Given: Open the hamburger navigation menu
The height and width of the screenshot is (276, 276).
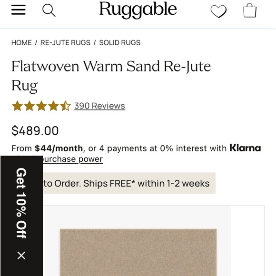Looking at the screenshot, I should tap(19, 10).
